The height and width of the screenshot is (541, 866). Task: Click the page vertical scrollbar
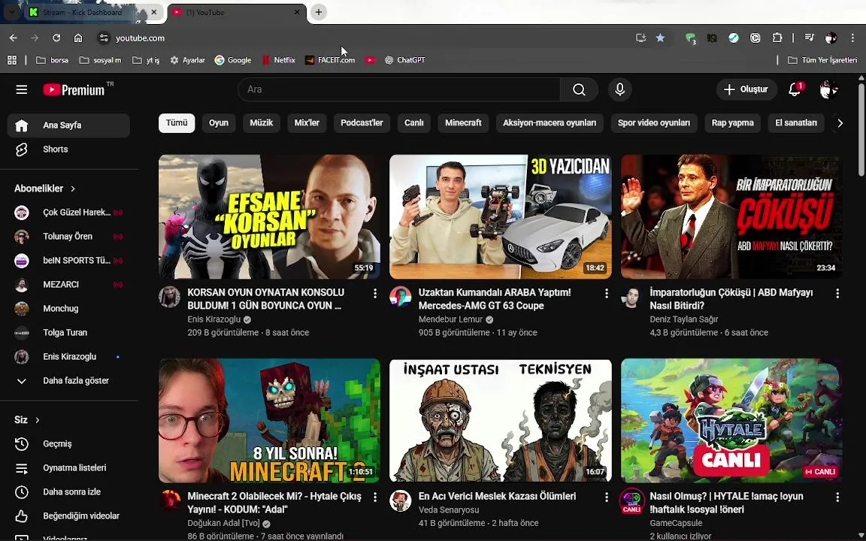coord(861,130)
